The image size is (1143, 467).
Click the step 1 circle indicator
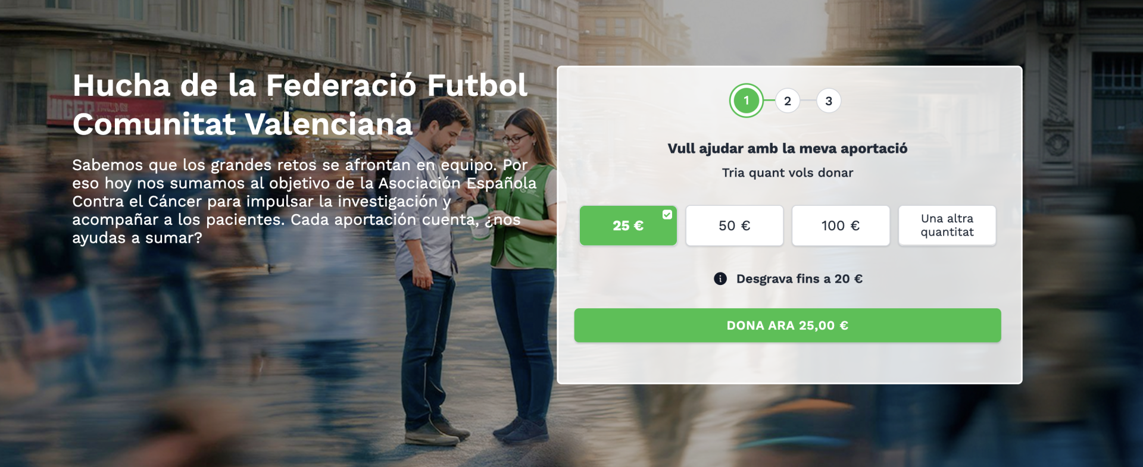746,101
